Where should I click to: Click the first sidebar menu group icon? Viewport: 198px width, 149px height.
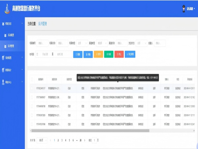pyautogui.click(x=4, y=24)
